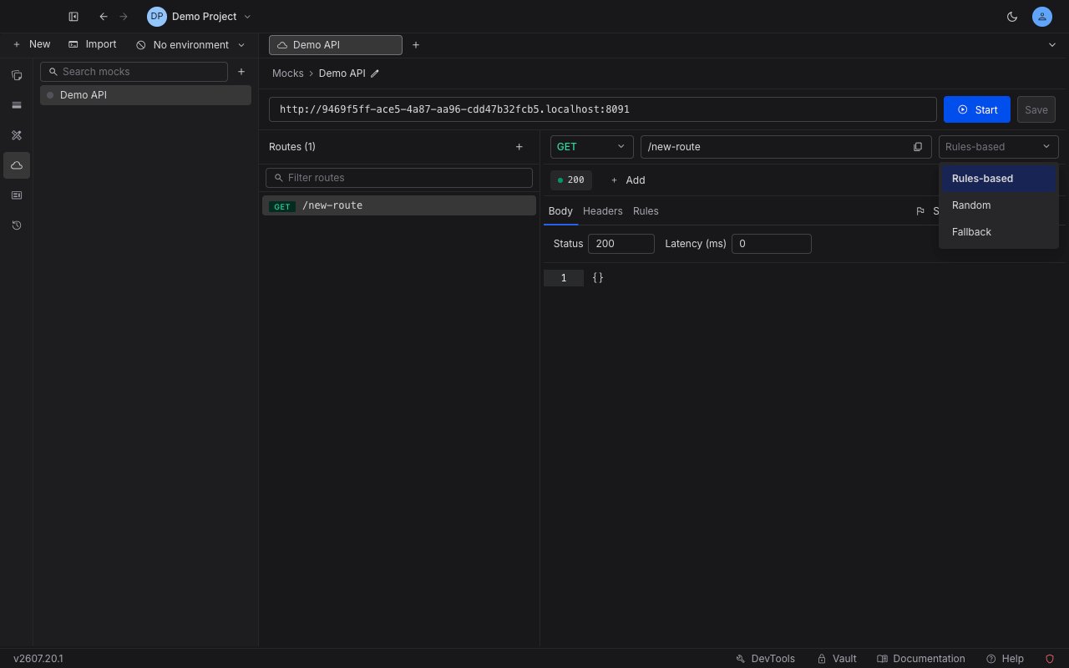Screen dimensions: 1069x668
Task: Switch to the Rules tab
Action: 646,211
